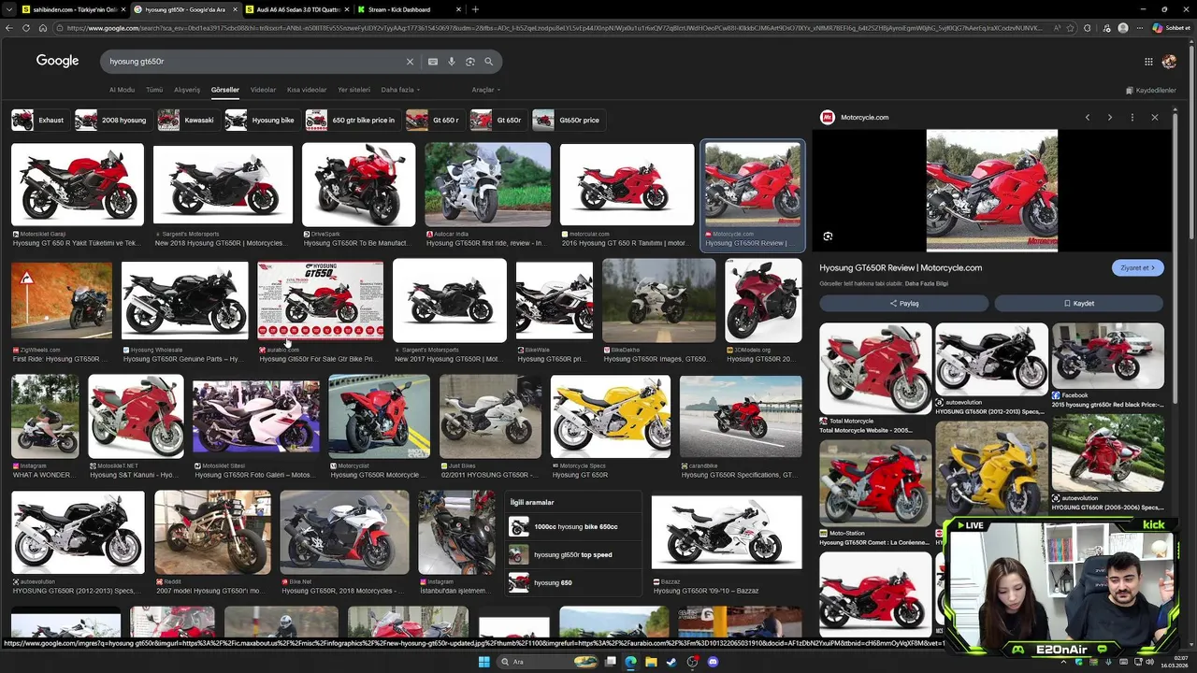Screen dimensions: 1197x673
Task: Click in the hyosung gt650r search field
Action: coord(252,62)
